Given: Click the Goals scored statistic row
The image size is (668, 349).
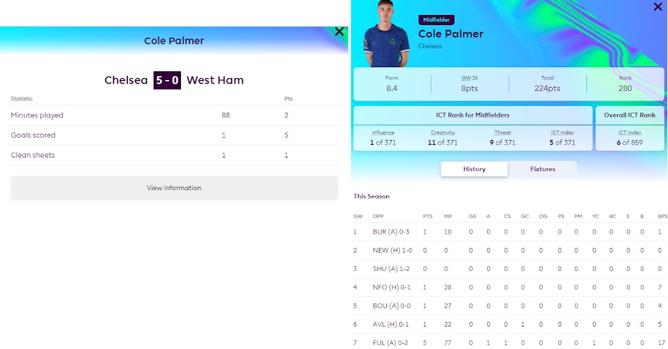Looking at the screenshot, I should tap(174, 135).
